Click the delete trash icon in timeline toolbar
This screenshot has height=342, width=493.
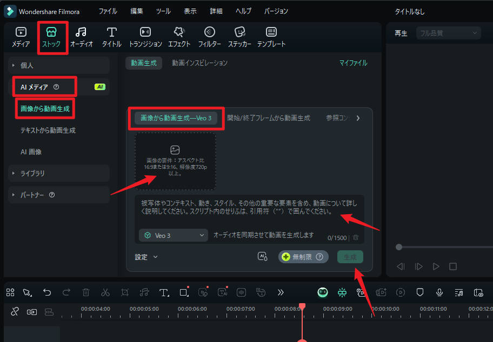[x=86, y=292]
